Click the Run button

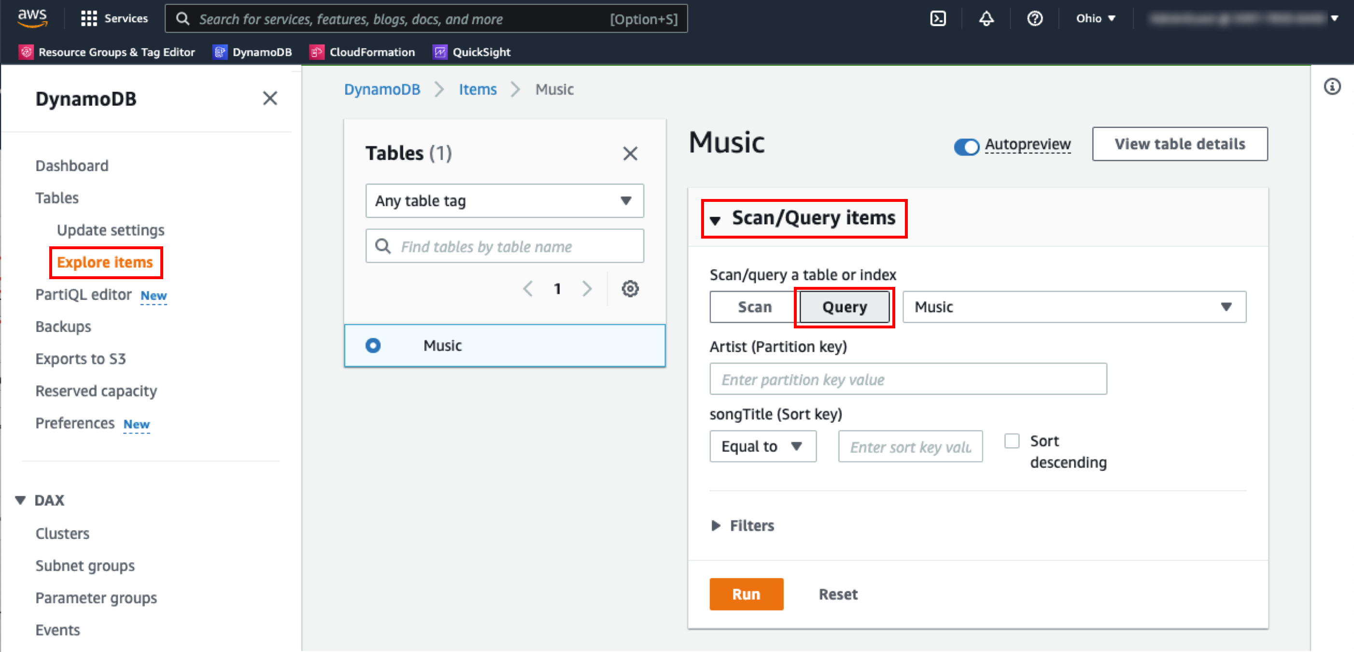[x=746, y=594]
